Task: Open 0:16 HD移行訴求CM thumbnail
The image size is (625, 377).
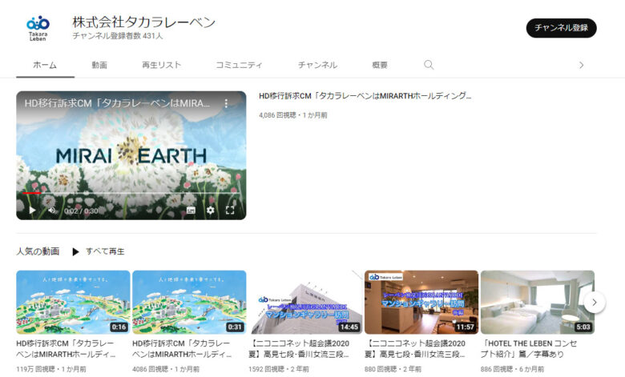Action: point(73,302)
